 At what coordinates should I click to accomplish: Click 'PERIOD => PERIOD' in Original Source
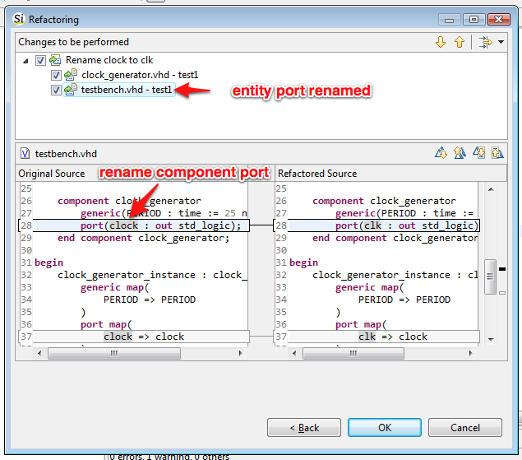tap(150, 300)
